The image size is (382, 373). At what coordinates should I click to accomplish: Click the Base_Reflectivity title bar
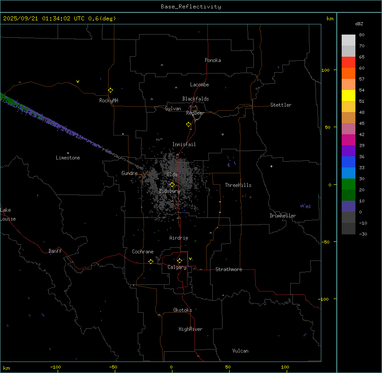tap(191, 7)
